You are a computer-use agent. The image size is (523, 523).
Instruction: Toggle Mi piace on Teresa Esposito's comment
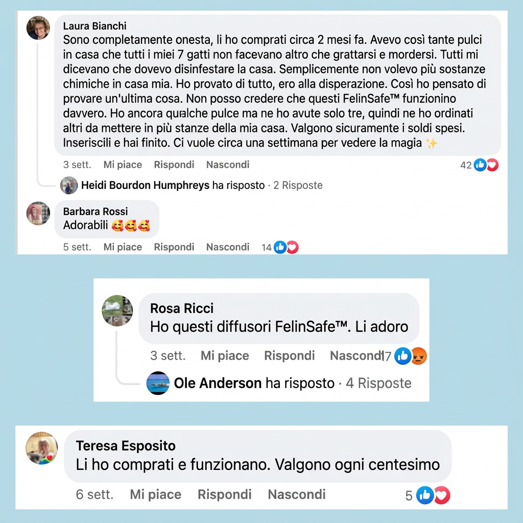(155, 494)
